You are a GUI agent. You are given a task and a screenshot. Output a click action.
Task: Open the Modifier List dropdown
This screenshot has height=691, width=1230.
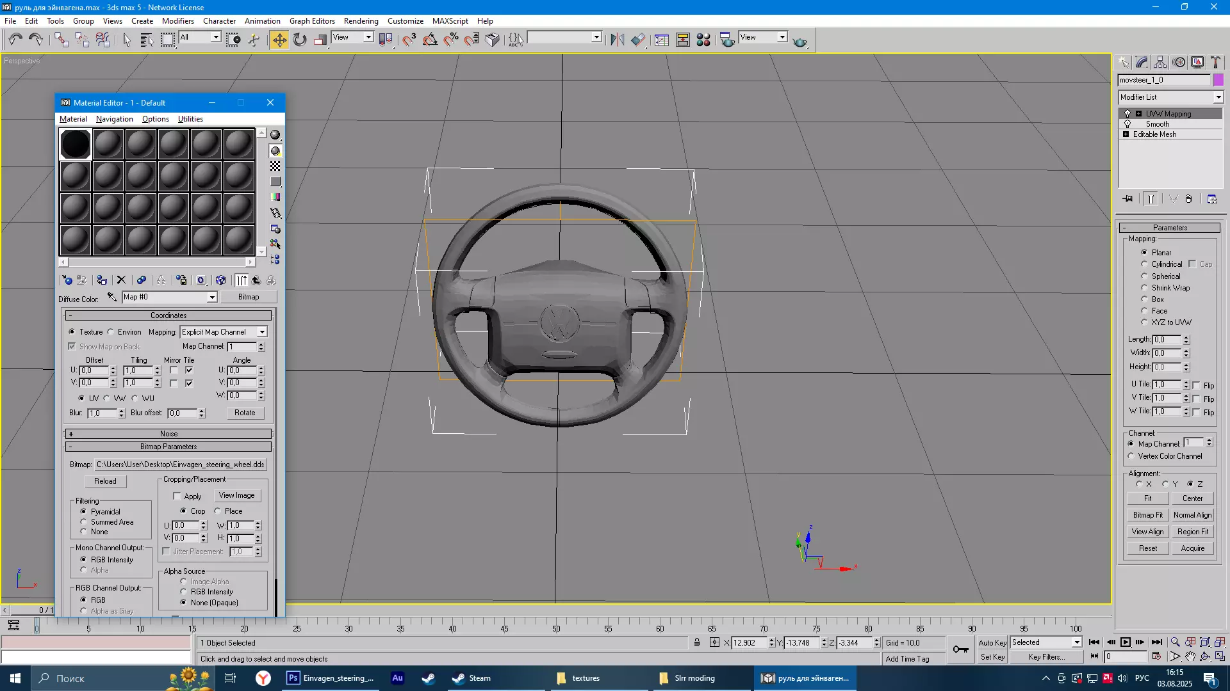[x=1218, y=97]
